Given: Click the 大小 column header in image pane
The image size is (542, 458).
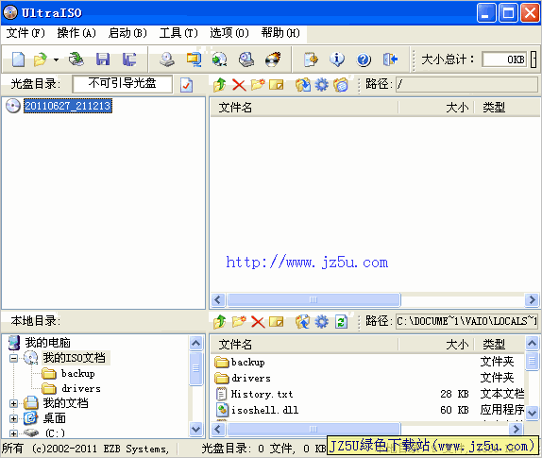Looking at the screenshot, I should 436,108.
